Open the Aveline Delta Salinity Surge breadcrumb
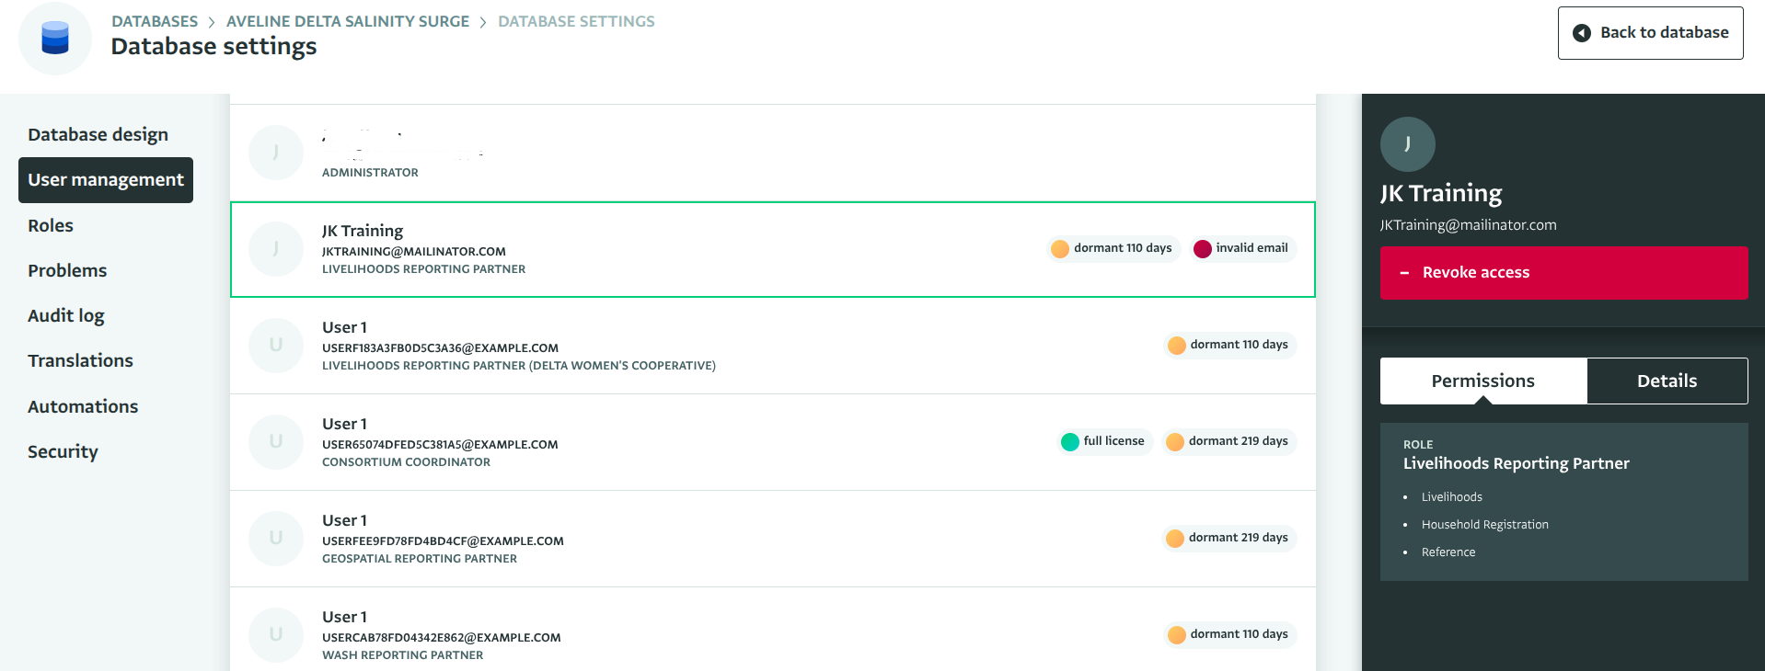Image resolution: width=1765 pixels, height=671 pixels. tap(348, 21)
